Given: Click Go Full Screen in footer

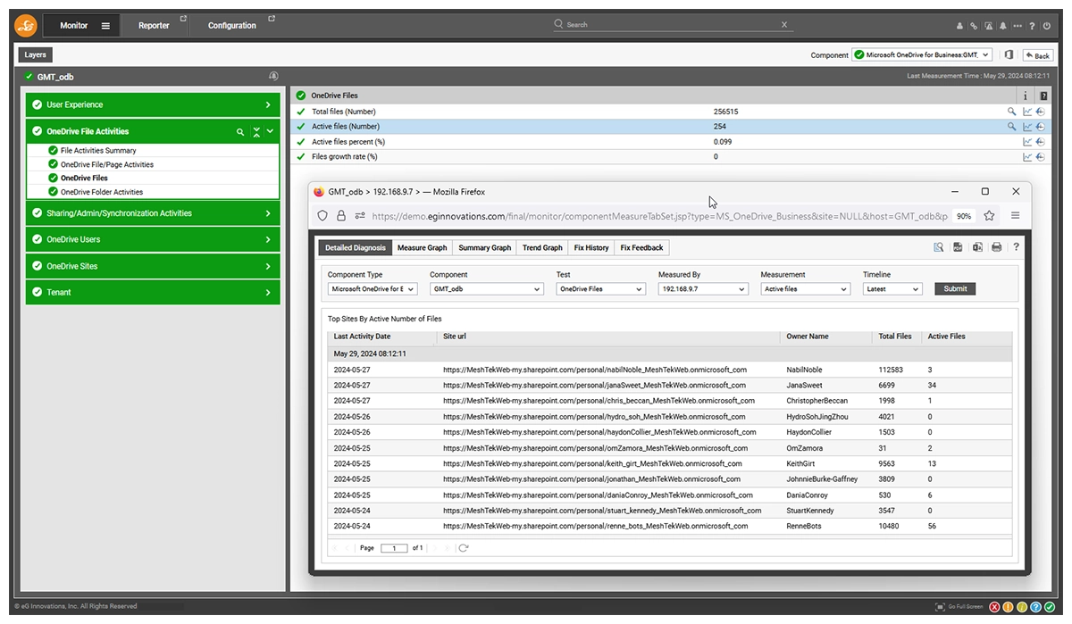Looking at the screenshot, I should 959,607.
